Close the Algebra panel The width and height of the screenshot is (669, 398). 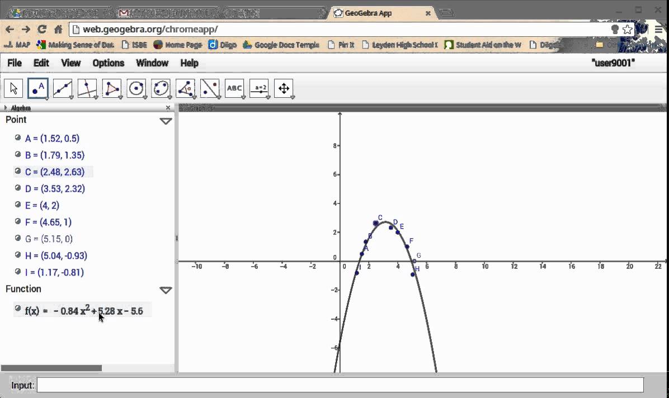pos(168,107)
